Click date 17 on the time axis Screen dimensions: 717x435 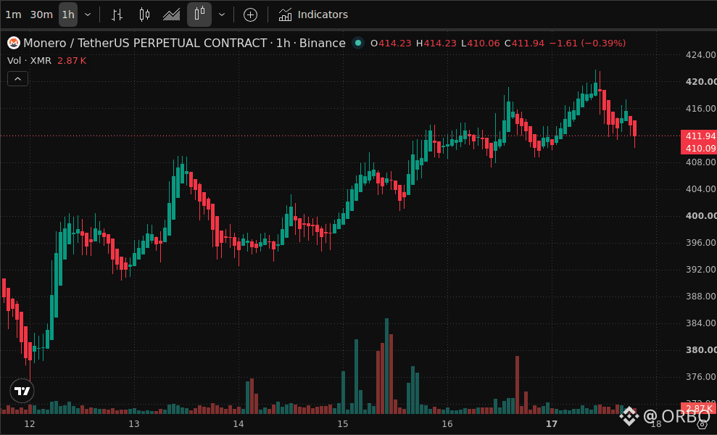click(x=552, y=424)
